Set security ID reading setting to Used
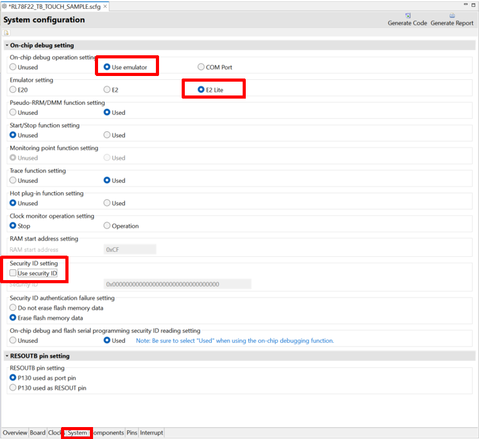This screenshot has width=479, height=439. 107,340
